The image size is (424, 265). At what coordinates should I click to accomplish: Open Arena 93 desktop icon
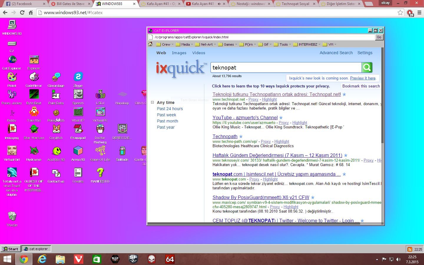pyautogui.click(x=78, y=154)
